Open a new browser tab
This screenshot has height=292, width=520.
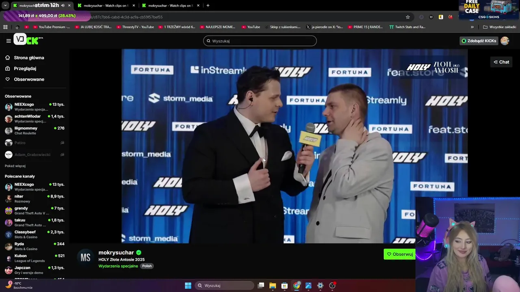tap(208, 6)
